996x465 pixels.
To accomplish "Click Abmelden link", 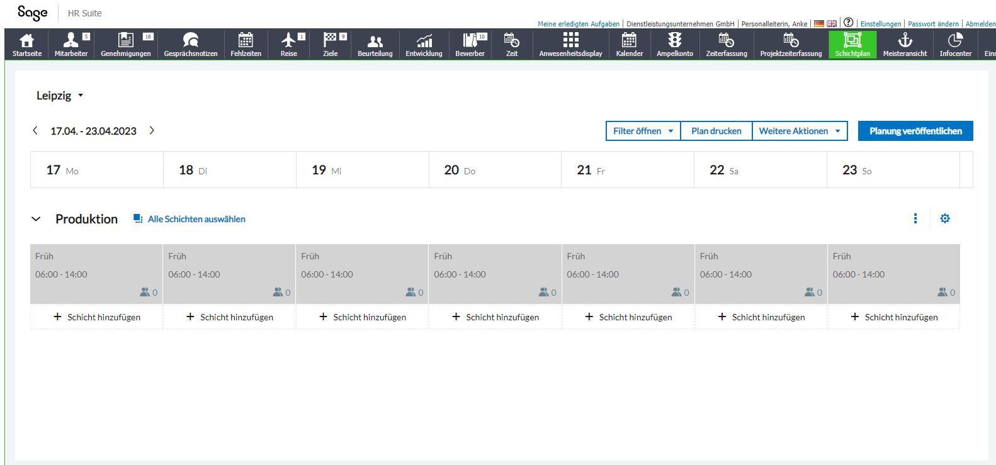I will (x=980, y=24).
